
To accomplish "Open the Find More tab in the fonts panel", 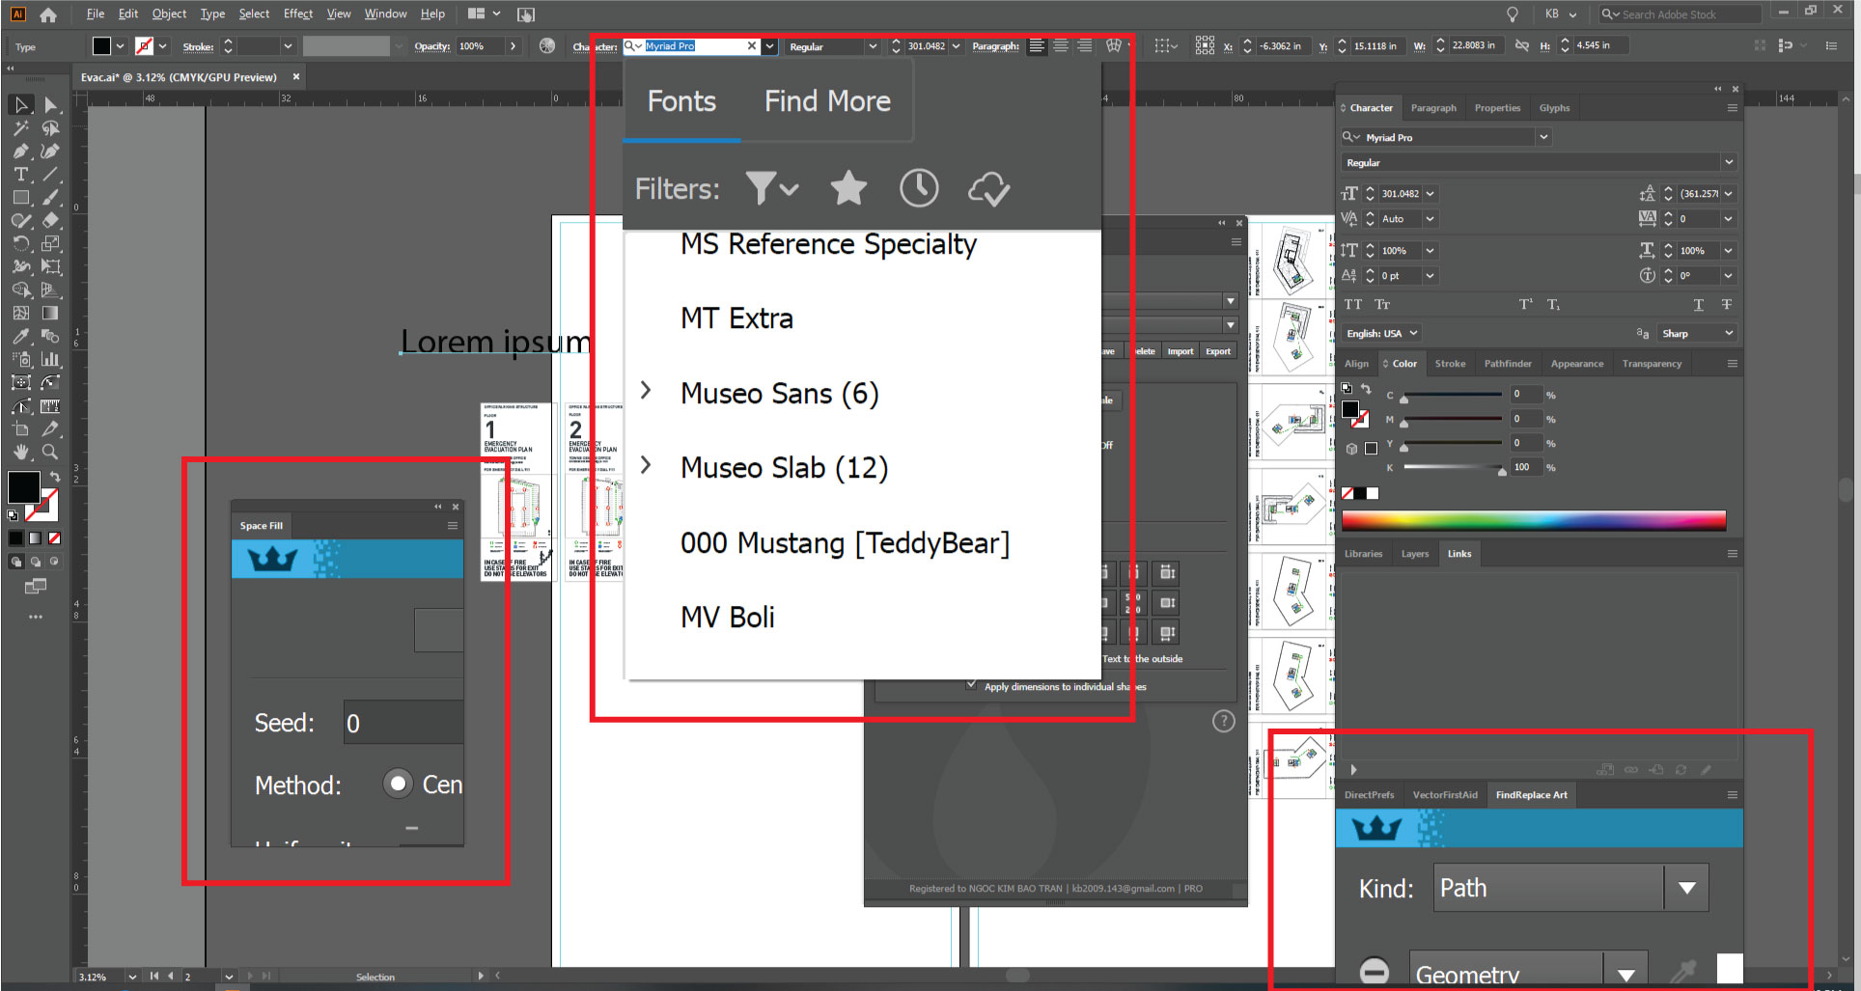I will tap(827, 100).
